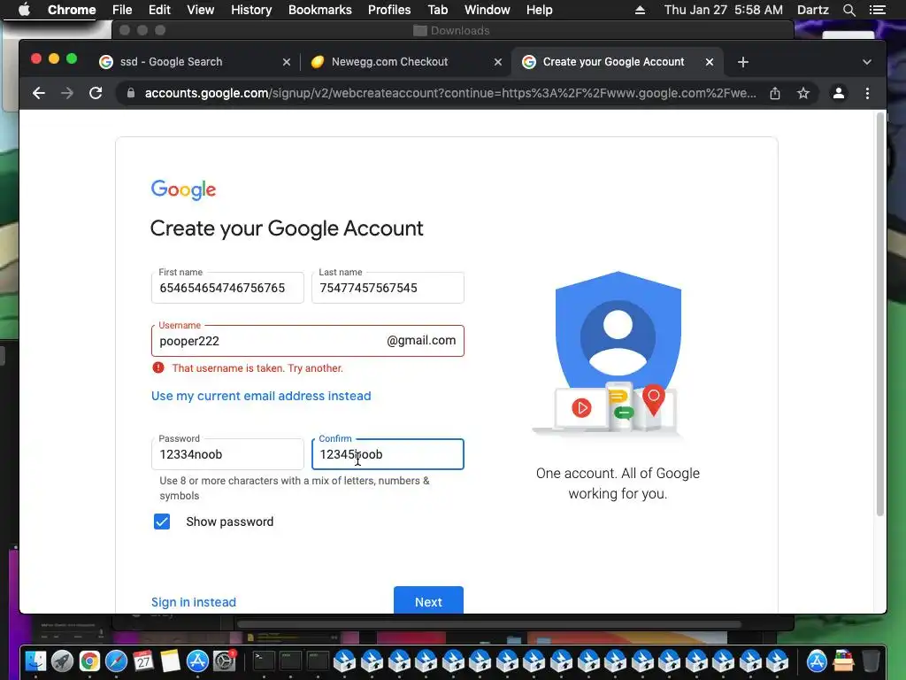Viewport: 906px width, 680px height.
Task: Open the Control Center list icon
Action: [x=877, y=10]
